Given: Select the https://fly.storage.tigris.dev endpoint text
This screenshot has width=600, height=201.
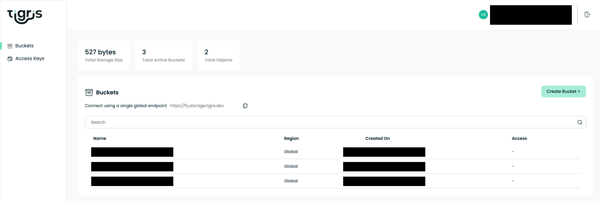Looking at the screenshot, I should pos(197,106).
